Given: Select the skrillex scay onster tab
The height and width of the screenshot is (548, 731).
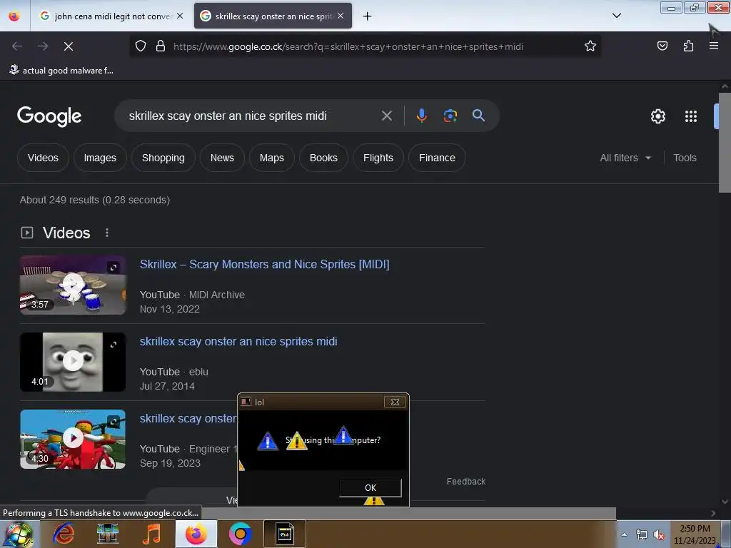Looking at the screenshot, I should point(273,16).
